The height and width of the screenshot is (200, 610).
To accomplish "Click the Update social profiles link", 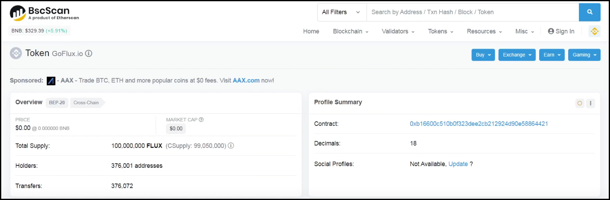I will click(458, 164).
